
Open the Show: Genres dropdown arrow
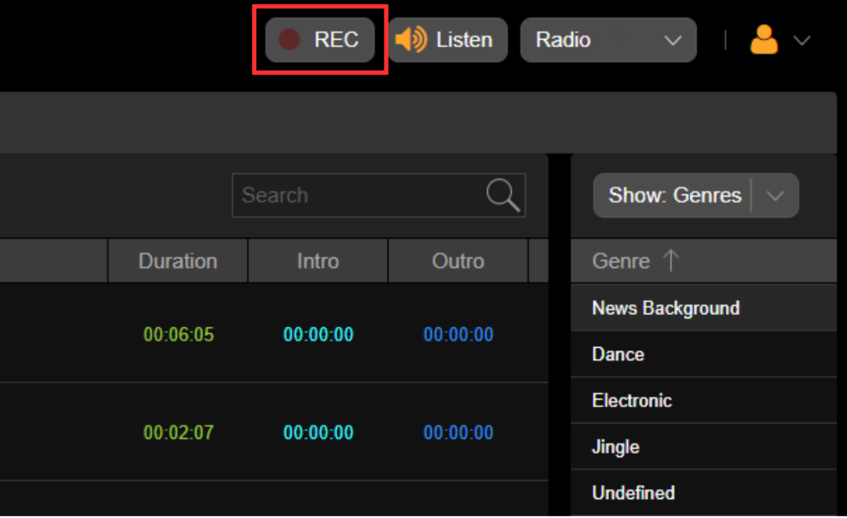(775, 196)
